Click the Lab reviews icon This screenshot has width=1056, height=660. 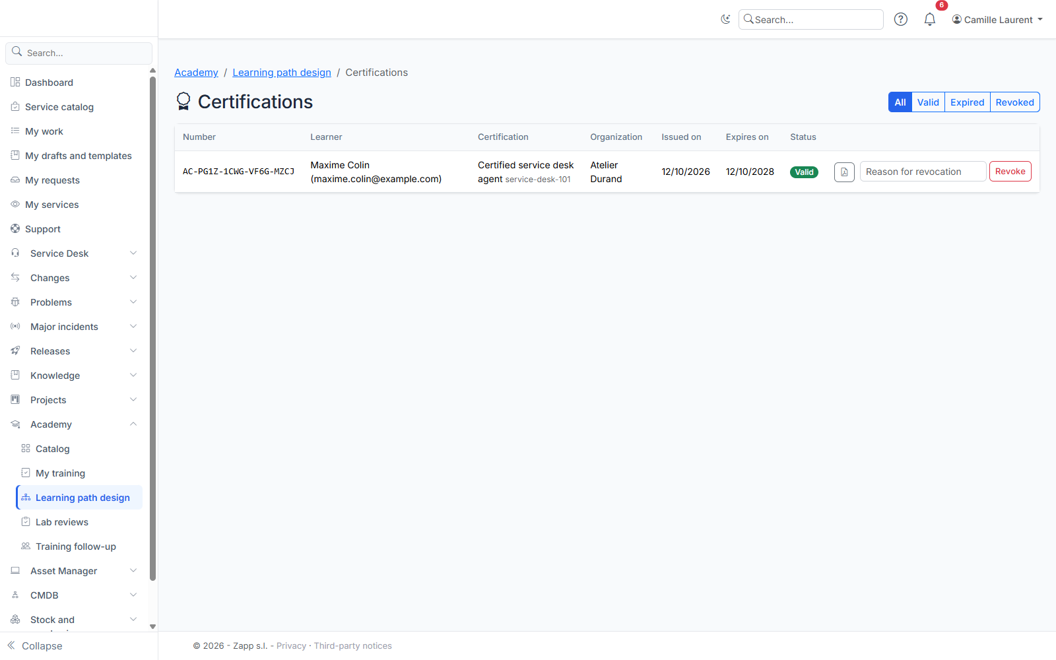tap(26, 521)
